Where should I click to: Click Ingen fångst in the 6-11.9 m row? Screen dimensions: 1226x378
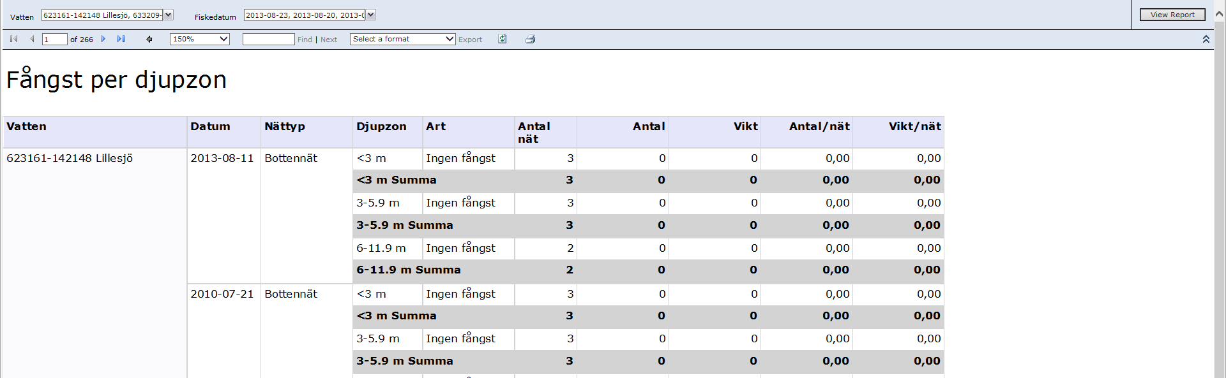click(461, 248)
